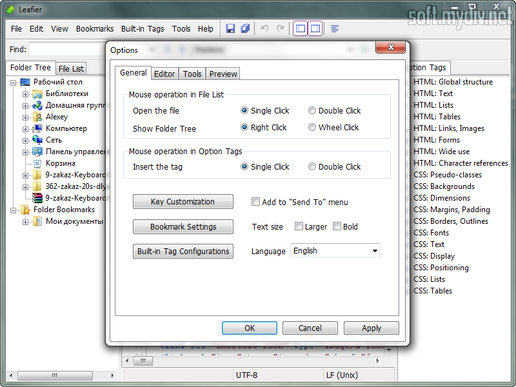
Task: Click the Undo arrow icon
Action: [x=264, y=28]
